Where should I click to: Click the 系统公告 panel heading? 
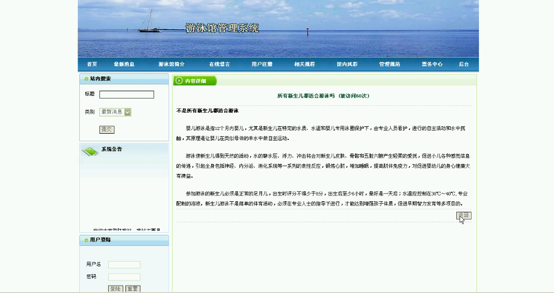(112, 149)
